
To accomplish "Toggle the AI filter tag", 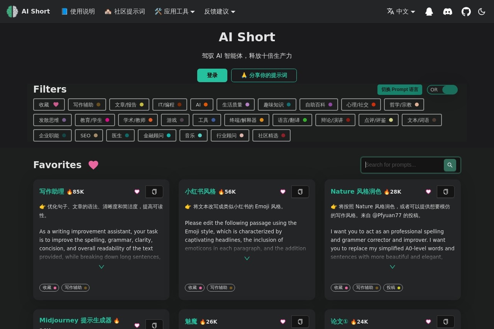I will (x=202, y=105).
